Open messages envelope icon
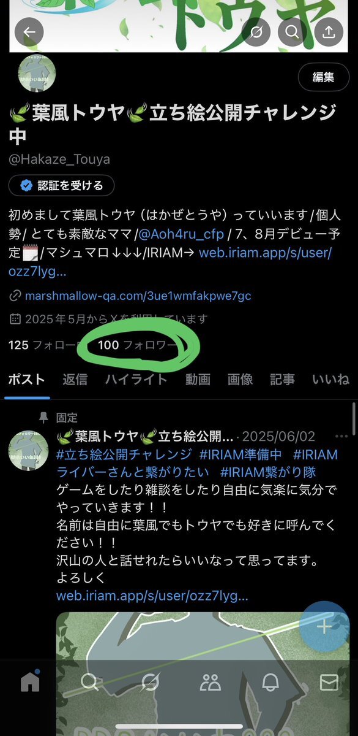The height and width of the screenshot is (736, 358). 329,682
